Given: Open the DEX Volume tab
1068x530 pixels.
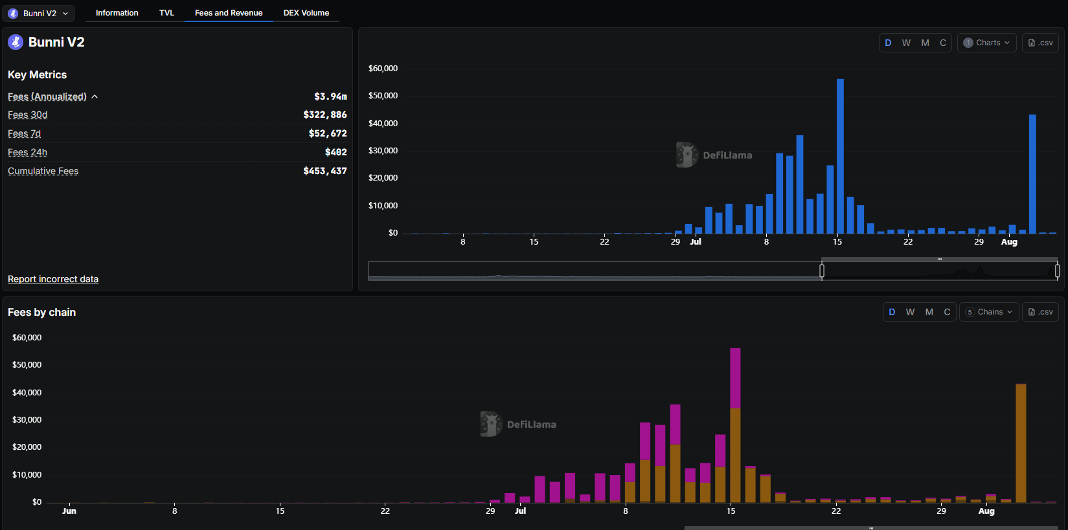Looking at the screenshot, I should tap(306, 13).
